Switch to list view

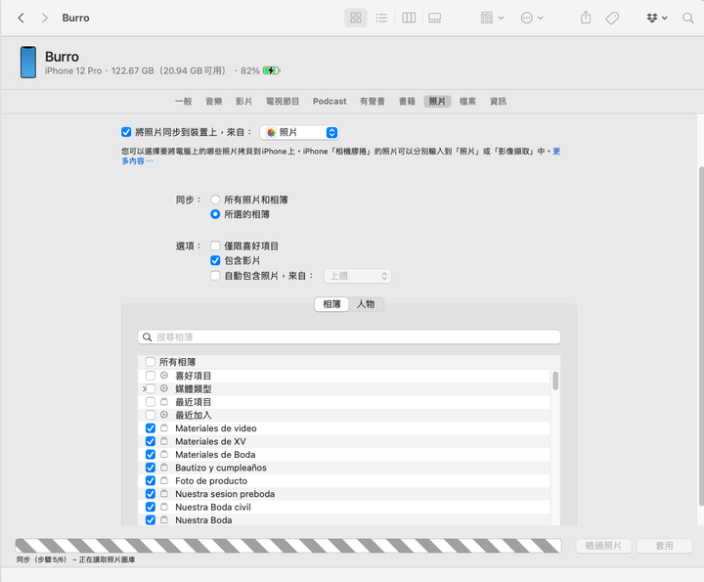point(381,18)
